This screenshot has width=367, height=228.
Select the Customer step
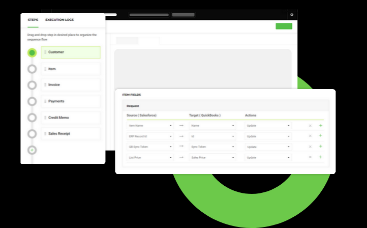[71, 52]
